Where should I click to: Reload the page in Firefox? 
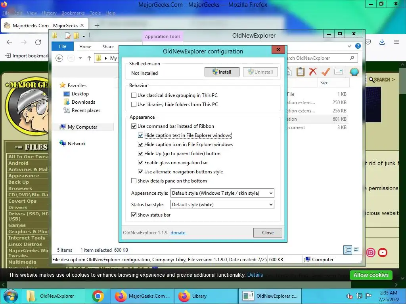38,42
